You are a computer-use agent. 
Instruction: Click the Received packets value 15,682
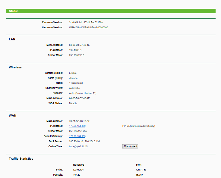77,175
